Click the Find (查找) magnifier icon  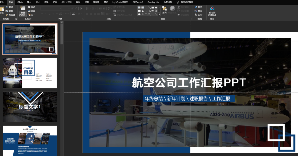[x=196, y=7]
